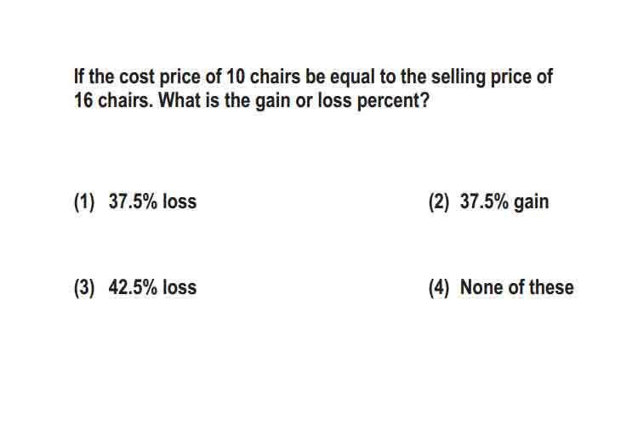The width and height of the screenshot is (638, 425).
Task: Click the question line starting with 16 chairs
Action: [252, 100]
